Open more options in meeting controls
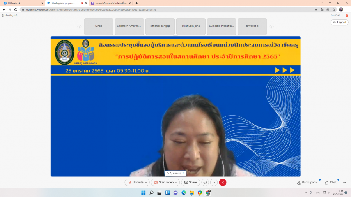The width and height of the screenshot is (351, 197). [x=214, y=182]
